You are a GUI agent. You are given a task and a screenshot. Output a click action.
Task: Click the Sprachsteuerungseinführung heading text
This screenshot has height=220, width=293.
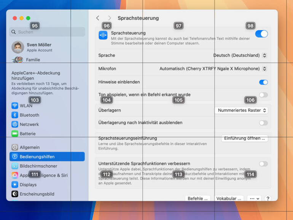(x=127, y=138)
